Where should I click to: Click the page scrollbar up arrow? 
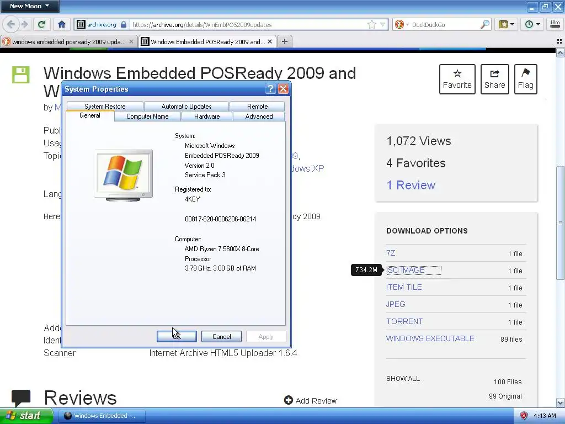pos(560,54)
